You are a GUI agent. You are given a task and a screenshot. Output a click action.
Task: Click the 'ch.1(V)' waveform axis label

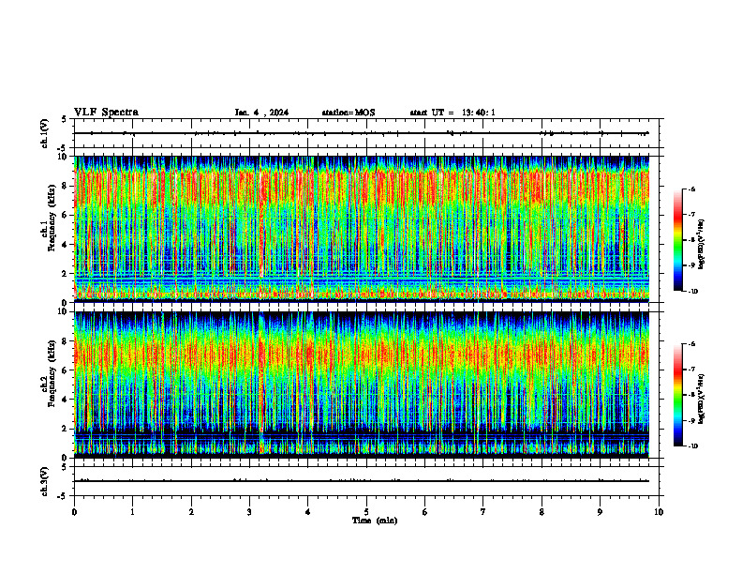click(44, 133)
